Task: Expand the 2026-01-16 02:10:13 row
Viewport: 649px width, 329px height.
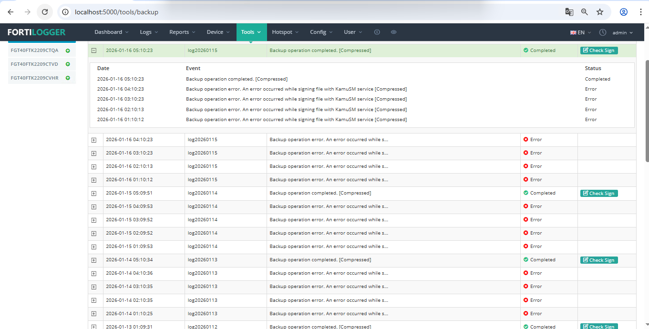Action: click(94, 166)
